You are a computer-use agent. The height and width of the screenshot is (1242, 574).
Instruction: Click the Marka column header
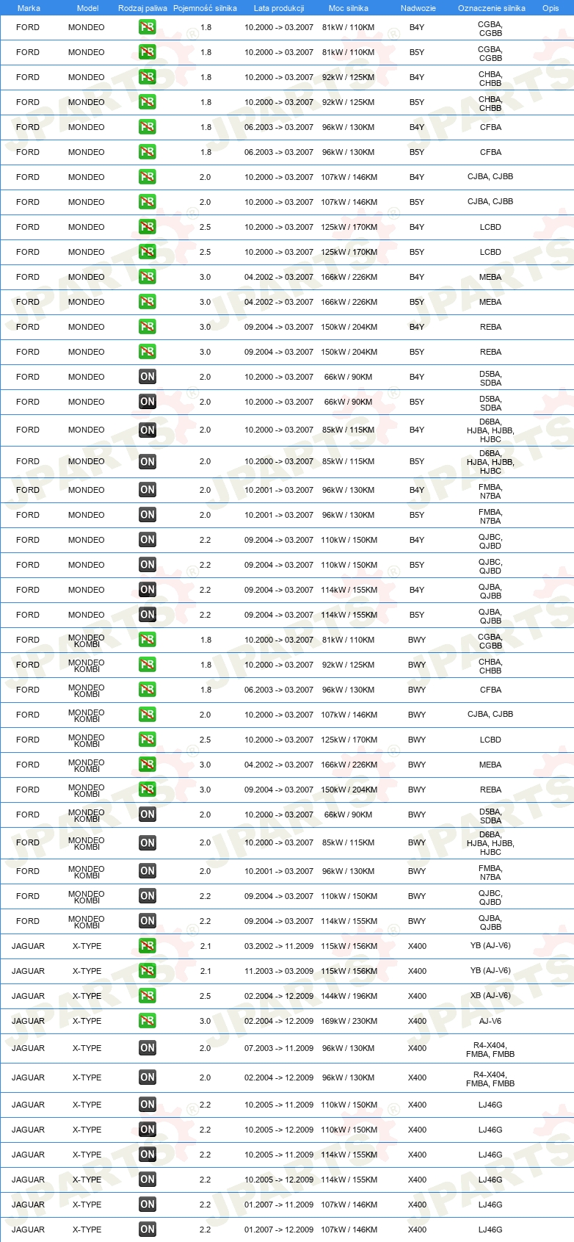[29, 8]
